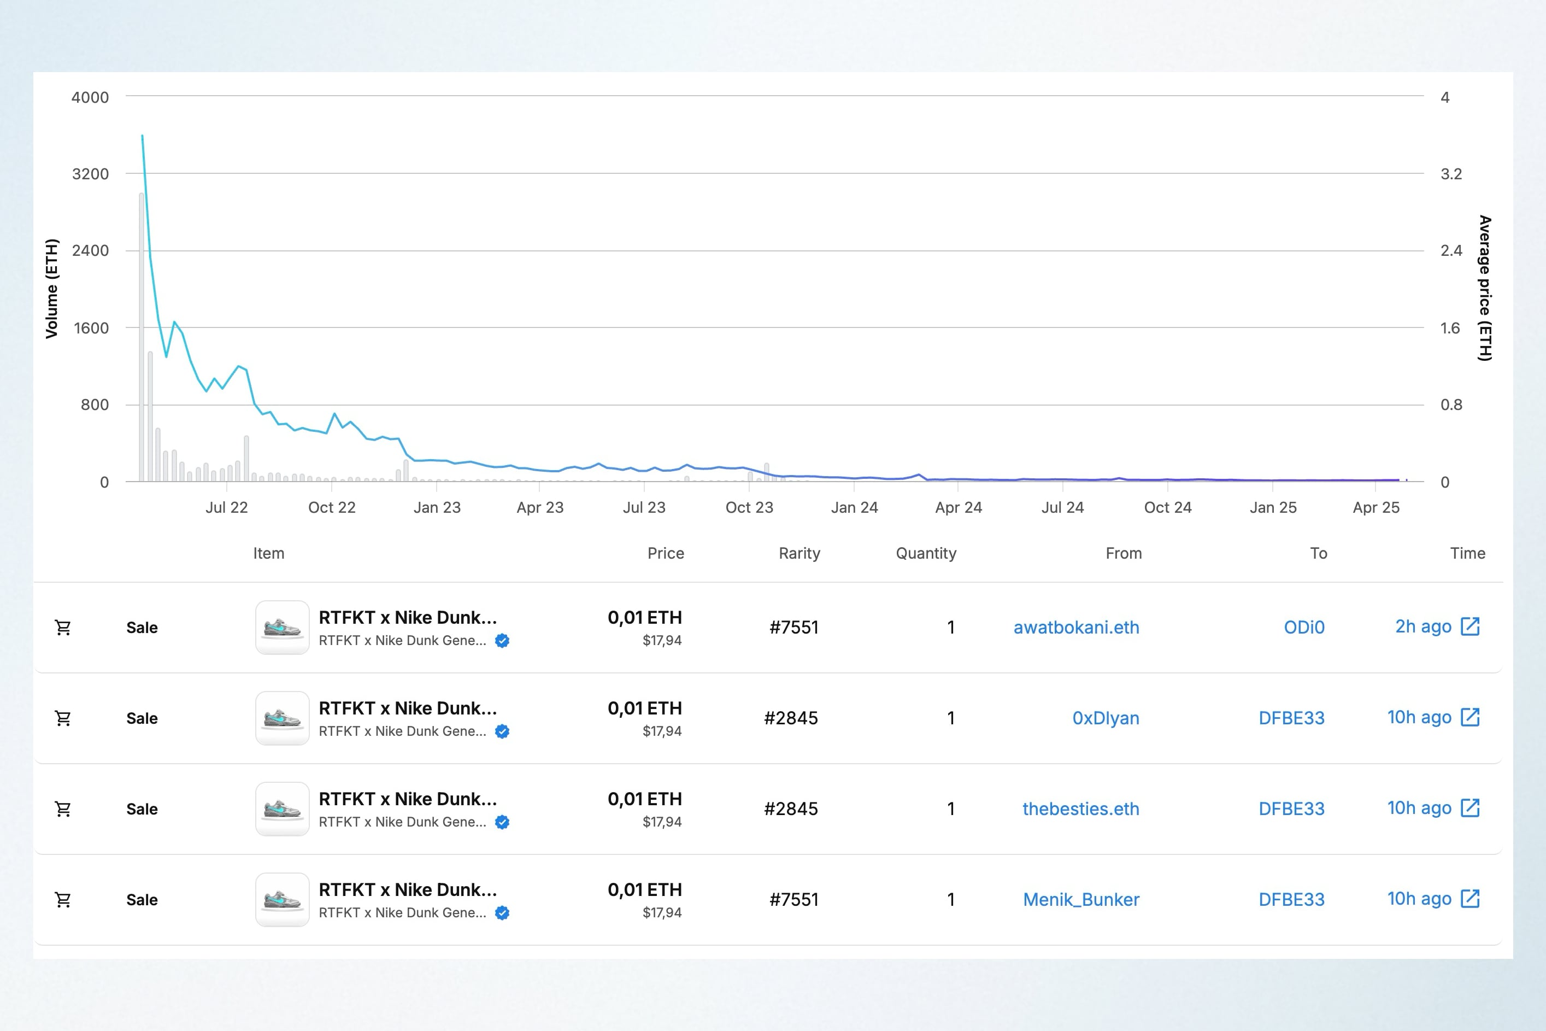This screenshot has height=1031, width=1546.
Task: Click the 2h ago timestamp link
Action: click(x=1423, y=626)
